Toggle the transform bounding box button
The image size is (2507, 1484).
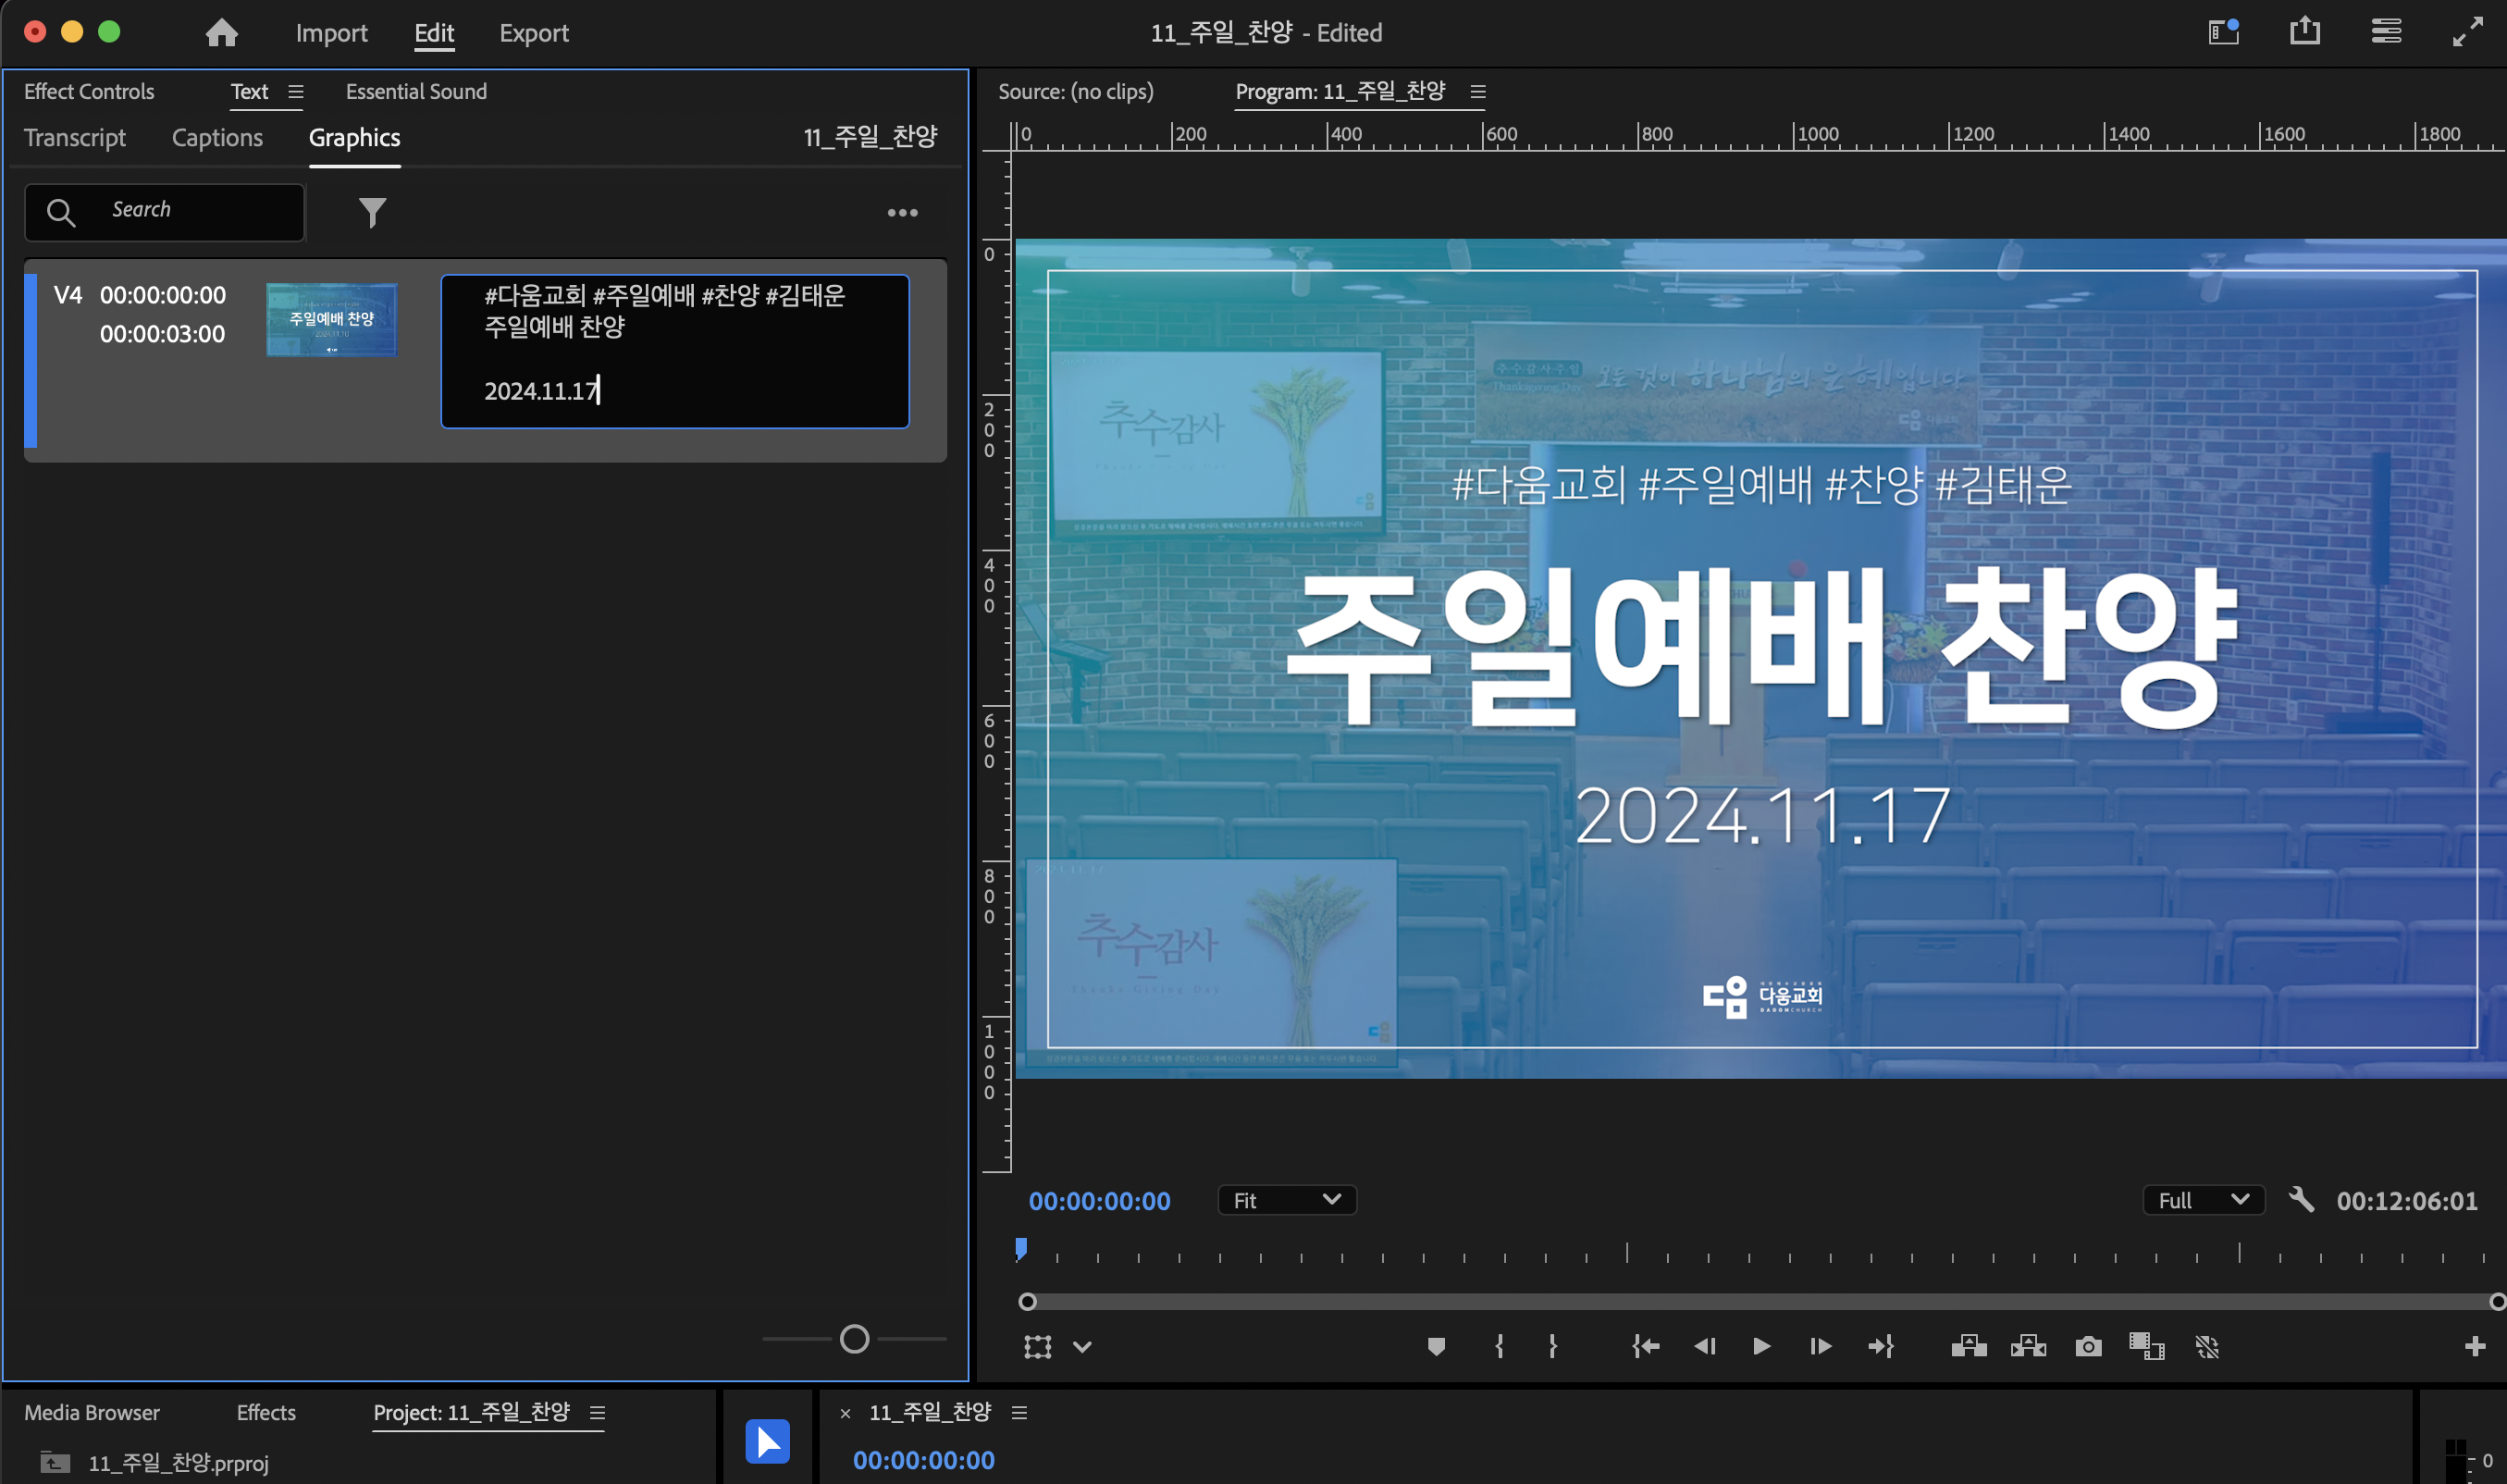coord(1038,1347)
